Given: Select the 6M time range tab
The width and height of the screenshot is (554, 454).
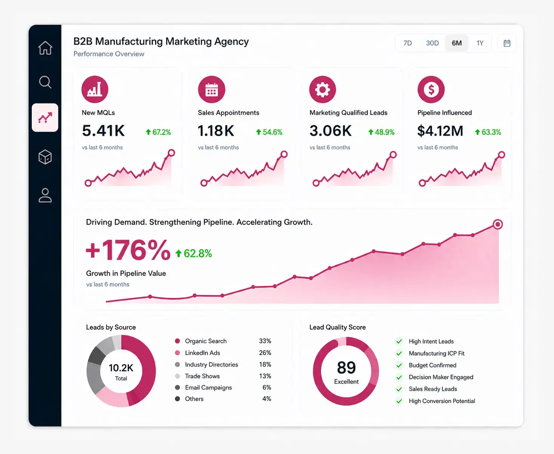Looking at the screenshot, I should tap(457, 43).
